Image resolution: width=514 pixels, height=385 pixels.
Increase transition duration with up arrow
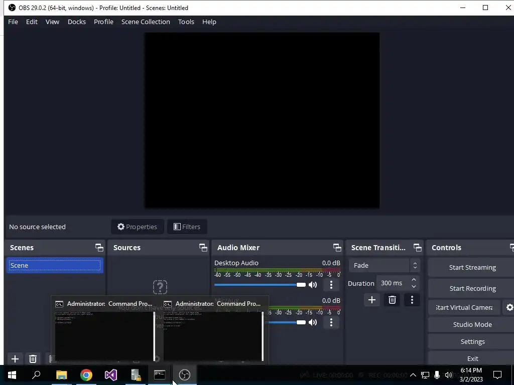pyautogui.click(x=414, y=280)
